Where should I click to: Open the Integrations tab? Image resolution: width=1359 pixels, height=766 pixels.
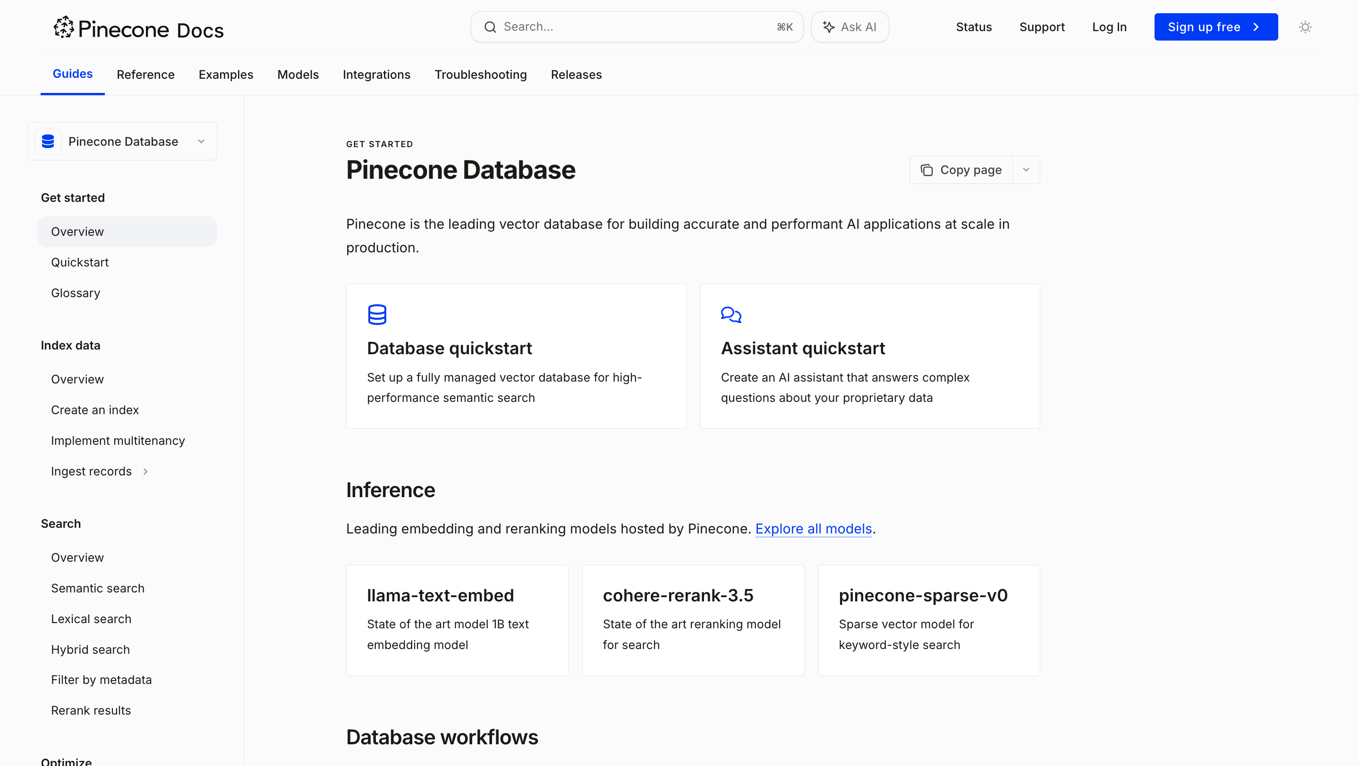(x=376, y=75)
